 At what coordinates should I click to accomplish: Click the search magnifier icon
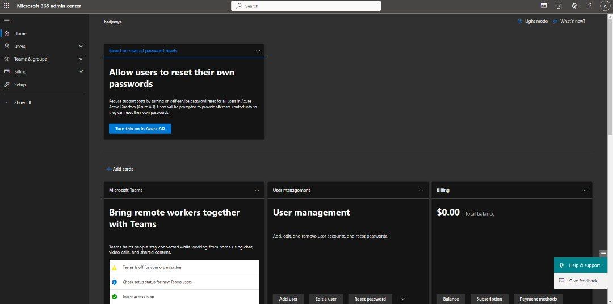(239, 6)
